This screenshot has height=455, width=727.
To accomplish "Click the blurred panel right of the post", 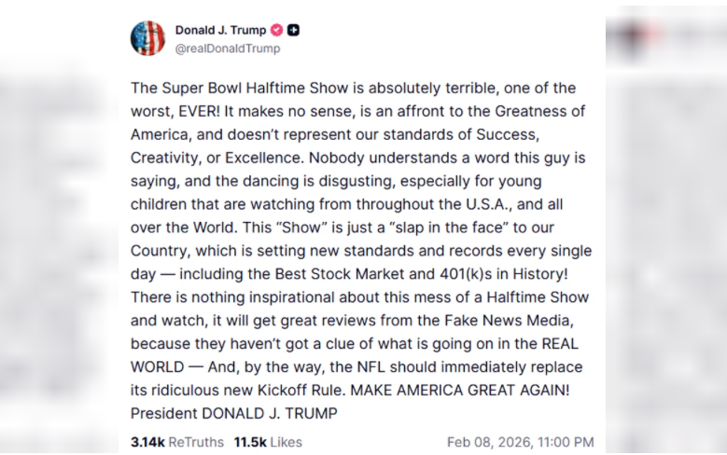I will click(665, 233).
